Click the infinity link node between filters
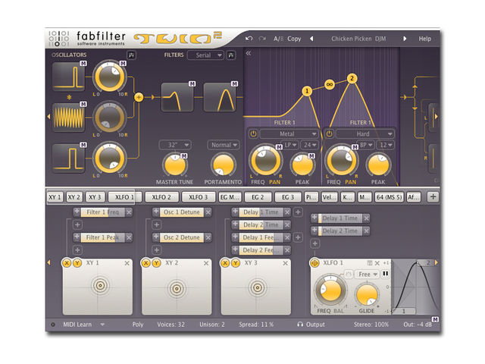The image size is (485, 364). [x=330, y=84]
